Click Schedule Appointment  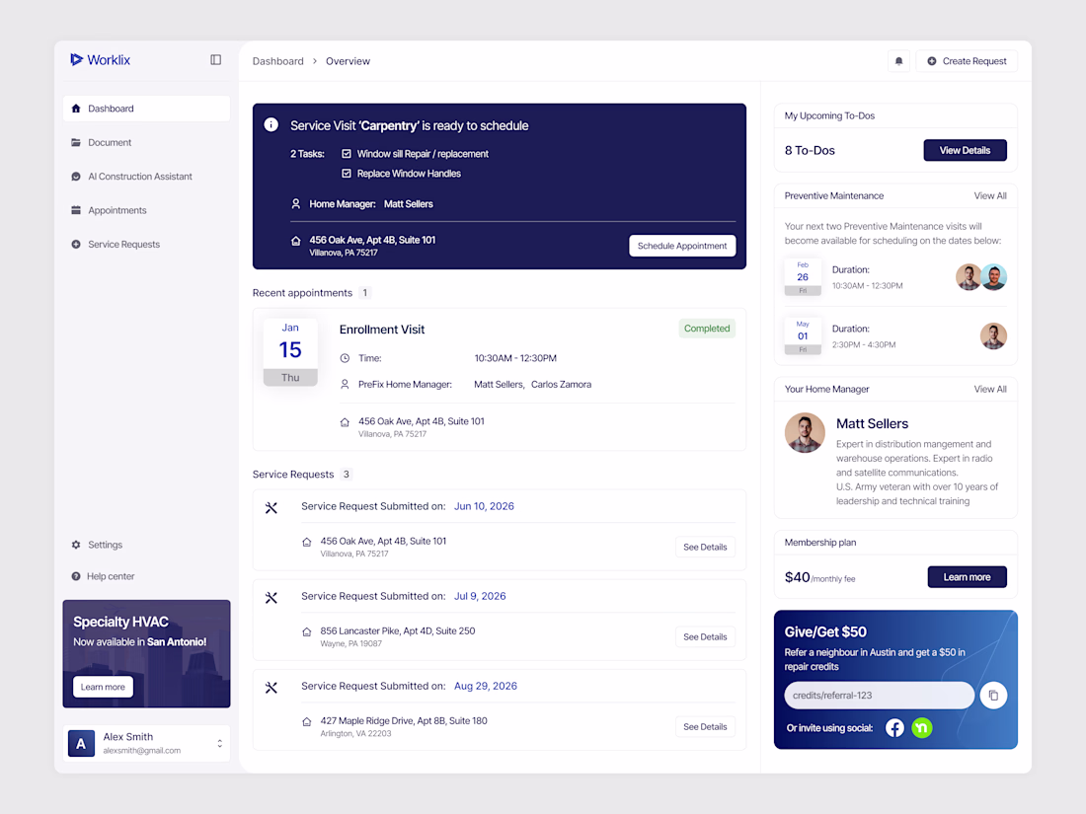coord(682,246)
